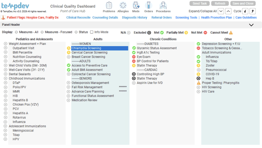Enable the Info Mode checkbox
Image resolution: width=262 pixels, height=148 pixels.
[92, 32]
